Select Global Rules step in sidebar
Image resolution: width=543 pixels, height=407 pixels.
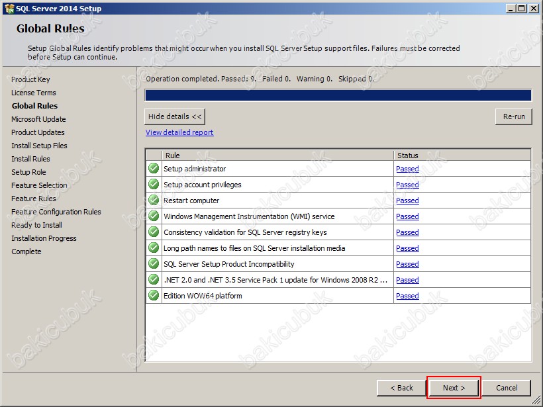click(34, 106)
